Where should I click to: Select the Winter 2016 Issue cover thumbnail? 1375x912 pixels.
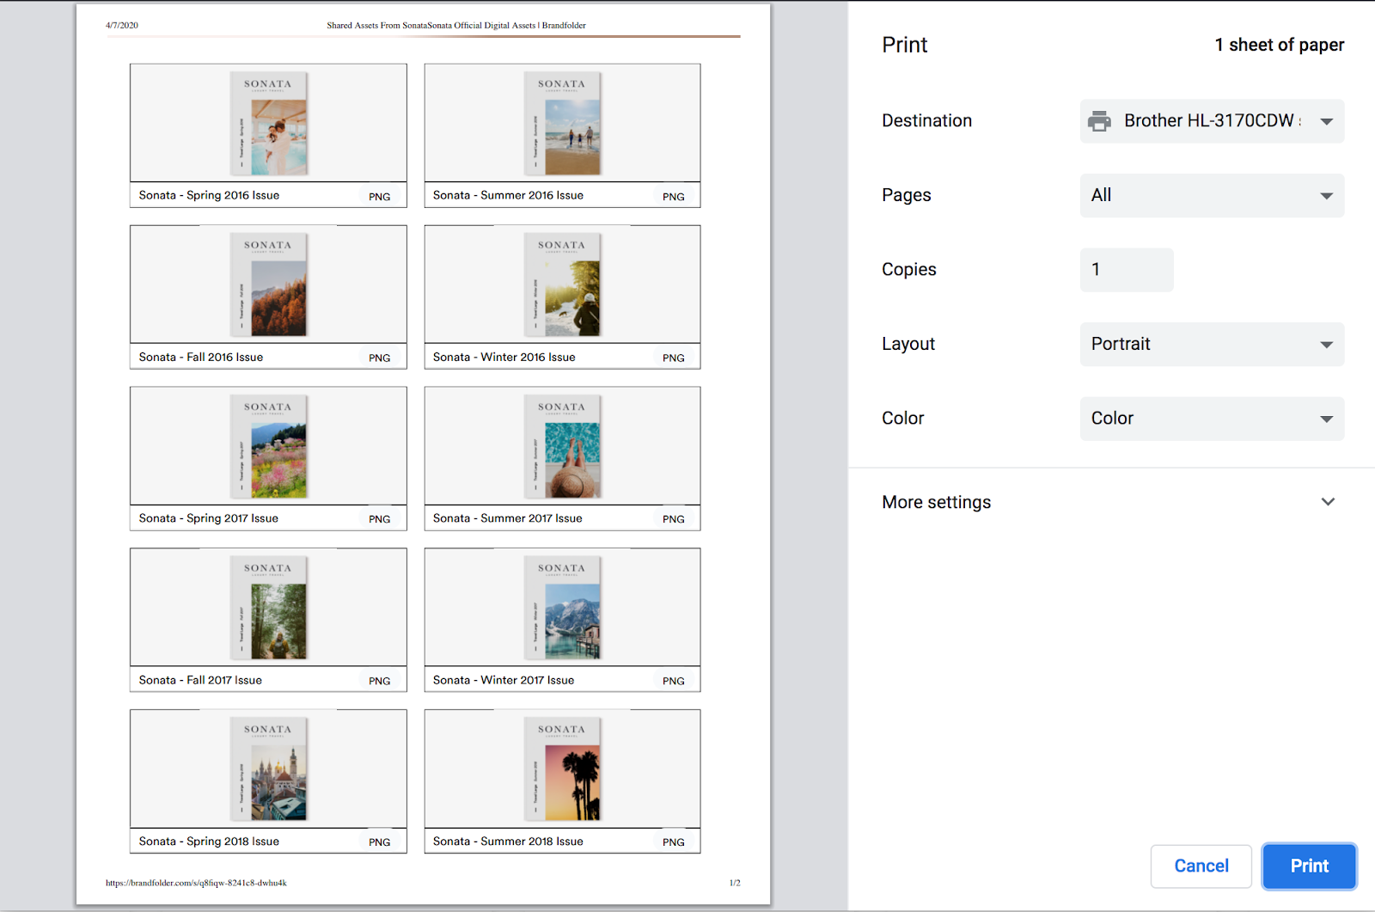point(563,285)
